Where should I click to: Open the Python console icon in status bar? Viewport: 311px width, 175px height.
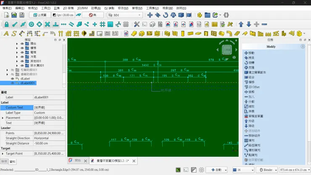178,170
